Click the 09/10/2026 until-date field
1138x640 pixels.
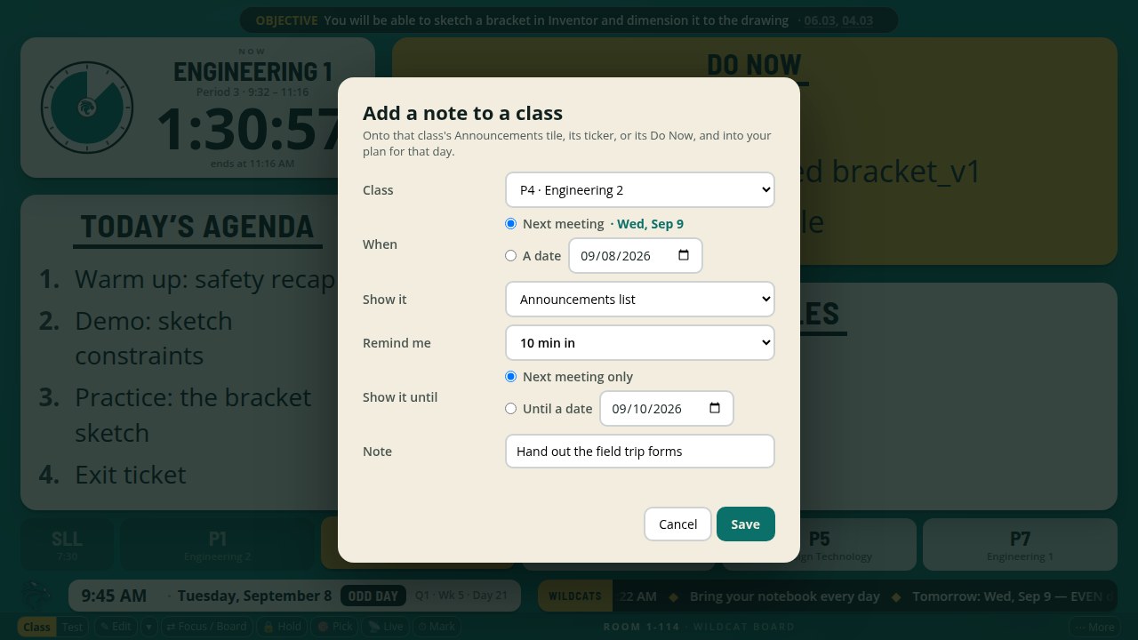pyautogui.click(x=667, y=408)
